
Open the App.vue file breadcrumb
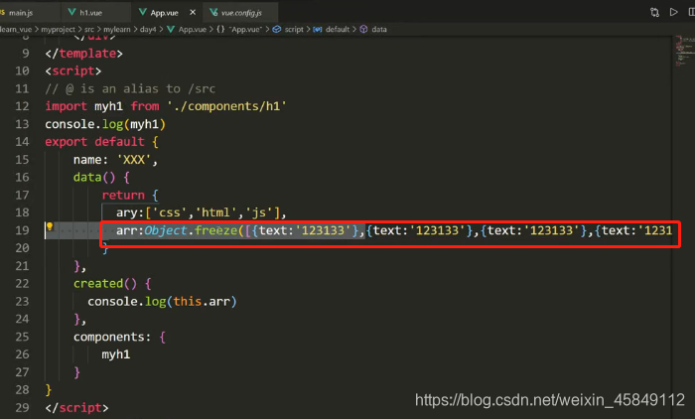pyautogui.click(x=193, y=29)
